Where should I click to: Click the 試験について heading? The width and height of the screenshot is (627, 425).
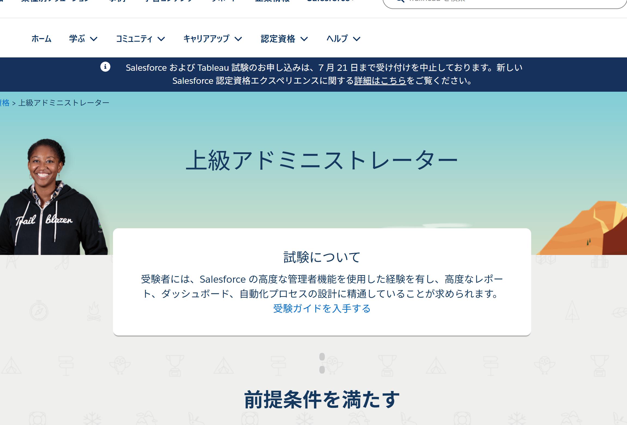[322, 257]
